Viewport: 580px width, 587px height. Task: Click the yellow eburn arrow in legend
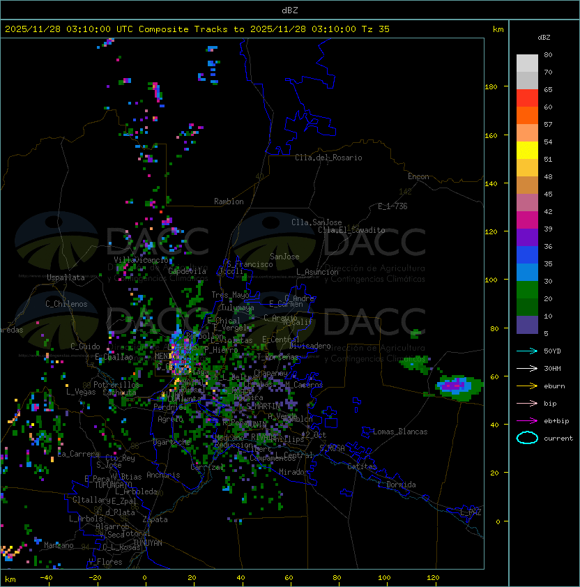point(527,386)
